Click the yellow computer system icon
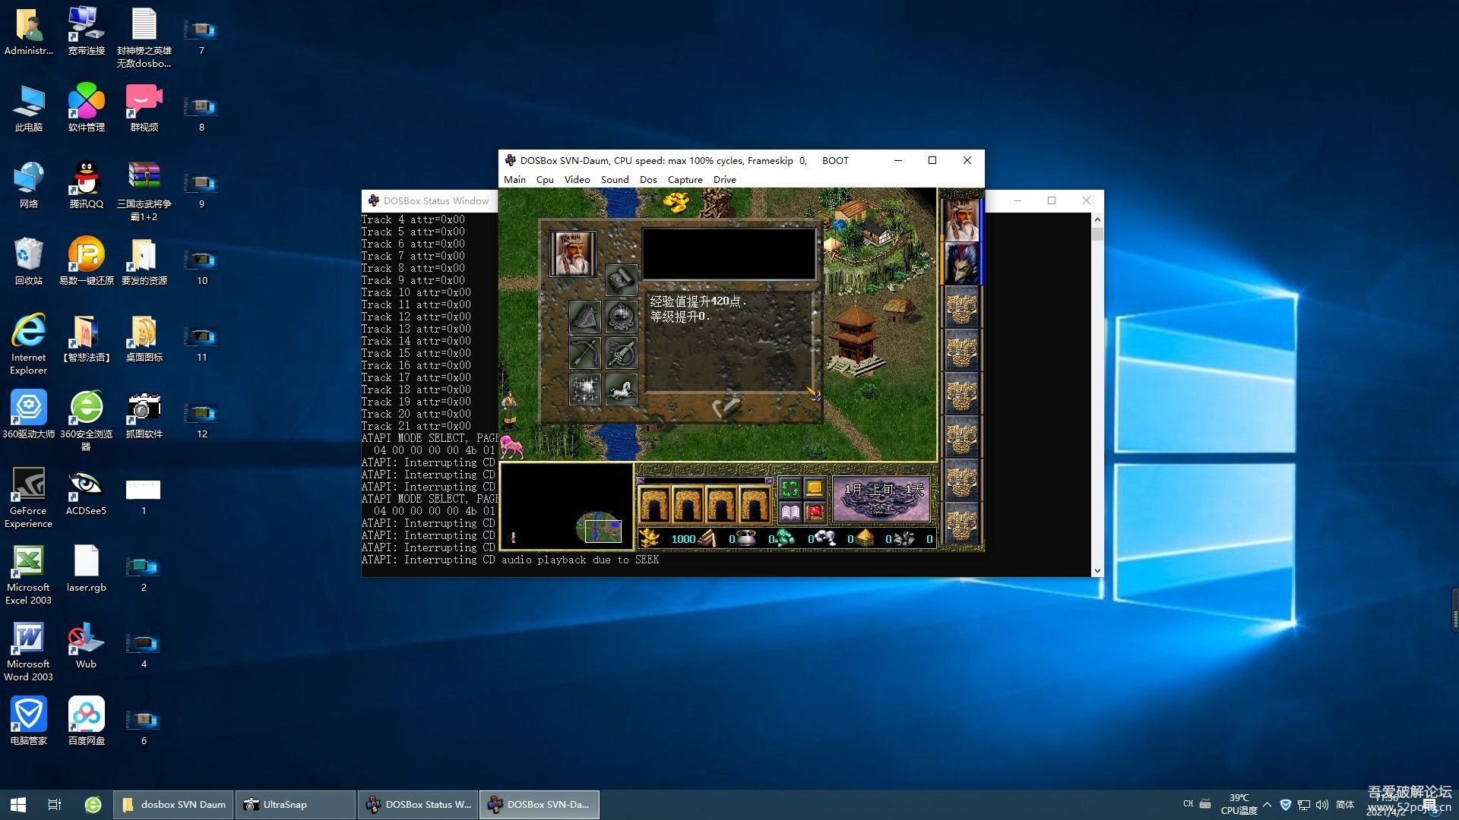 pos(814,488)
